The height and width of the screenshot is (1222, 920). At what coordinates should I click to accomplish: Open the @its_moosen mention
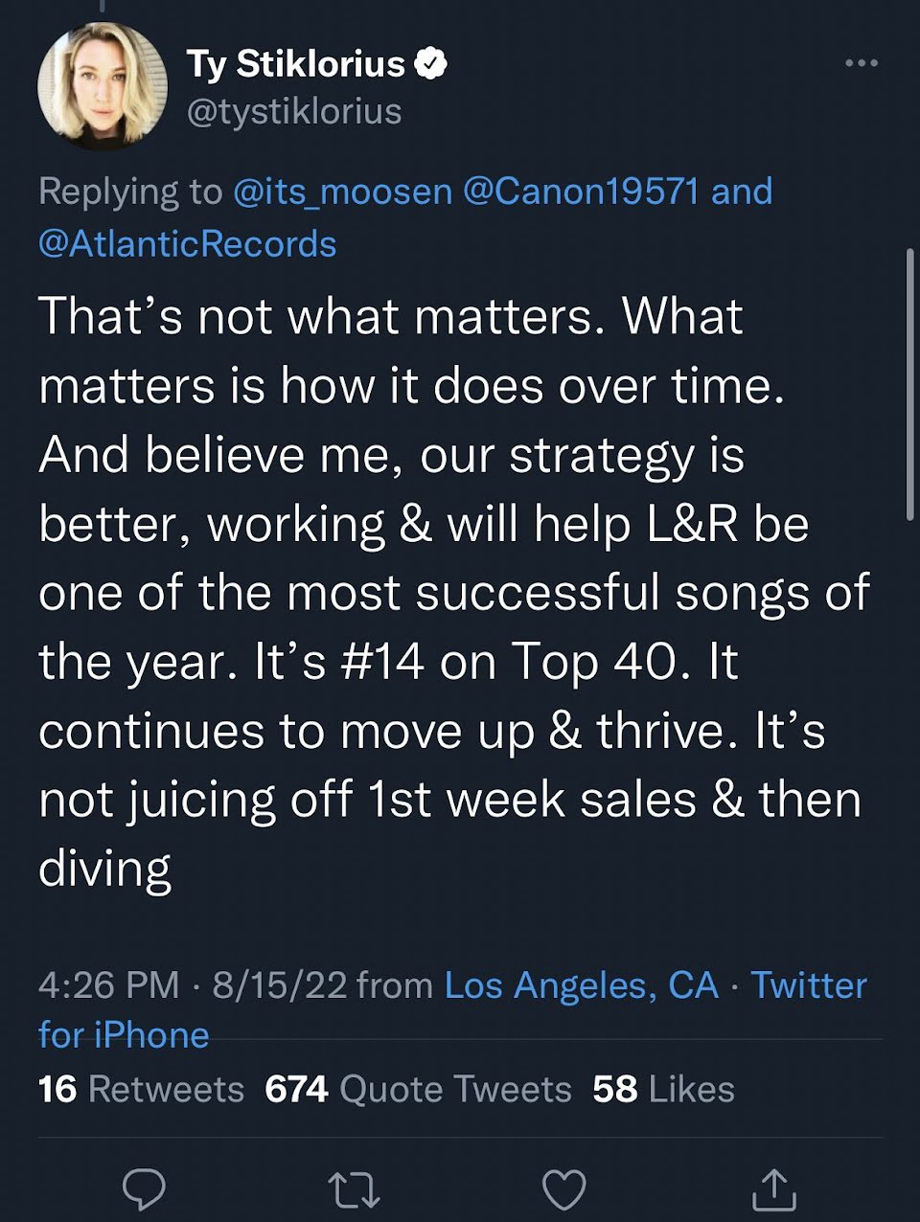(342, 192)
